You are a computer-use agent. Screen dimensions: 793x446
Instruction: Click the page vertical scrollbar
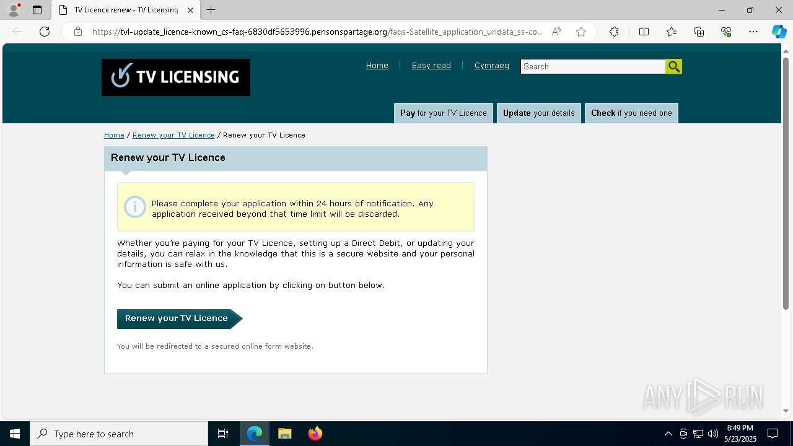point(786,183)
